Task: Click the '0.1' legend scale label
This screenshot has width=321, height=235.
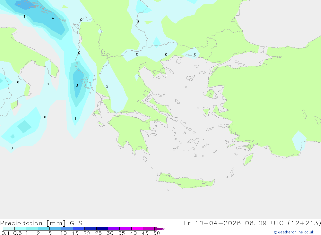Action: (x=5, y=233)
